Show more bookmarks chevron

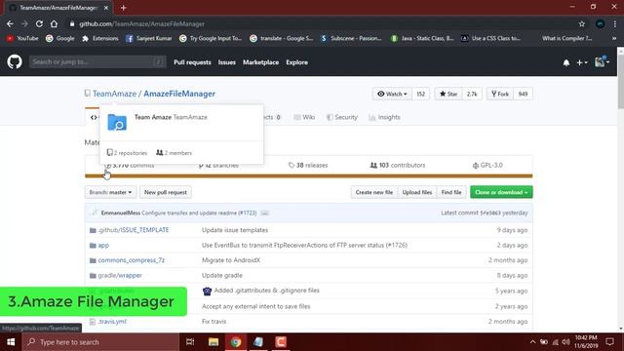(x=614, y=38)
